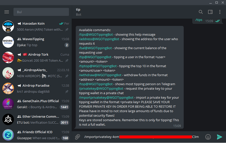Viewport: 226px width, 143px height.
Task: Open the WavesTipping group chat
Action: [36, 42]
